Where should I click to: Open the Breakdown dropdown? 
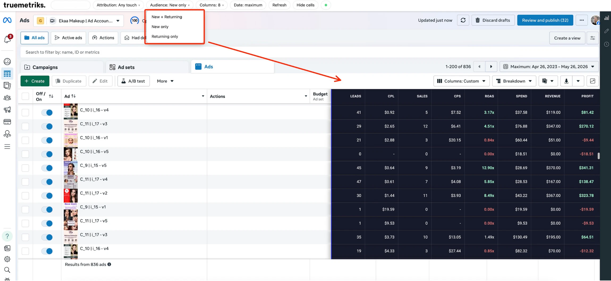pos(514,81)
